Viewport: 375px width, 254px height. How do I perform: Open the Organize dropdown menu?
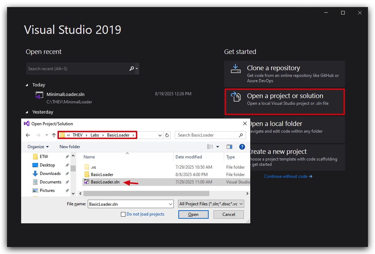click(38, 147)
